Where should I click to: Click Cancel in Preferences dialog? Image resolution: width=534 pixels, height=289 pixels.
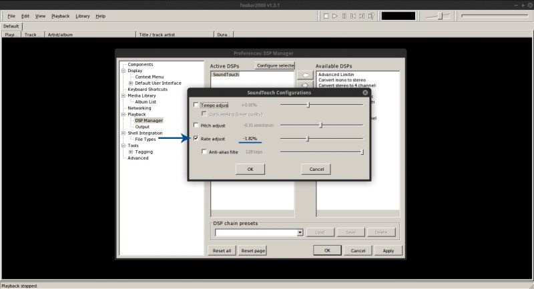click(x=358, y=250)
